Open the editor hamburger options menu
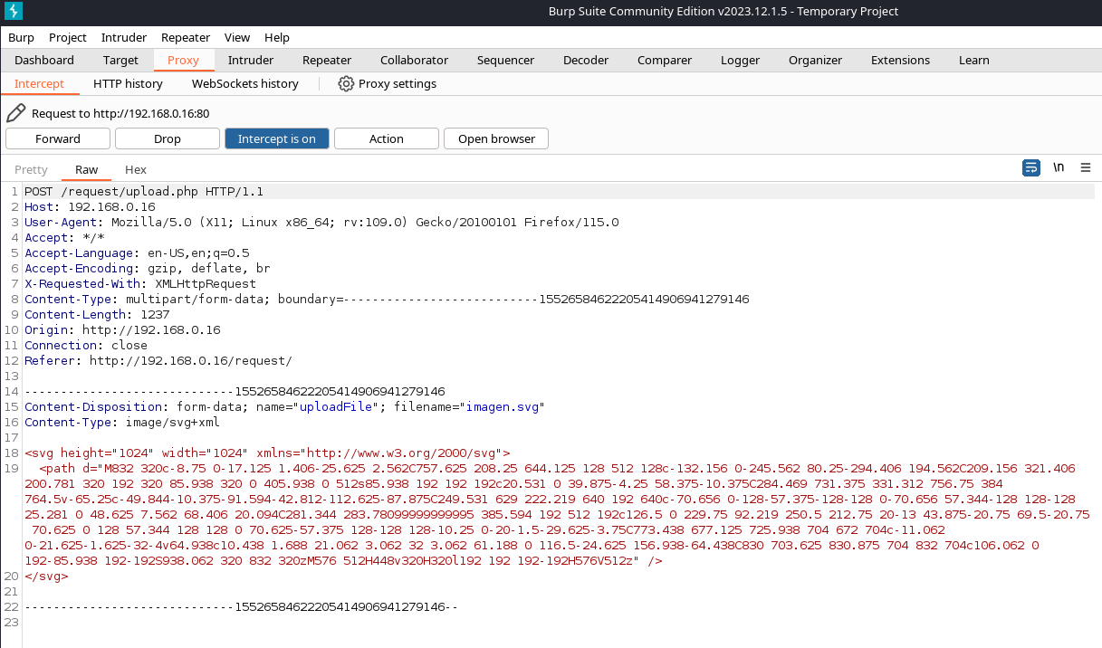The width and height of the screenshot is (1102, 648). click(x=1086, y=167)
